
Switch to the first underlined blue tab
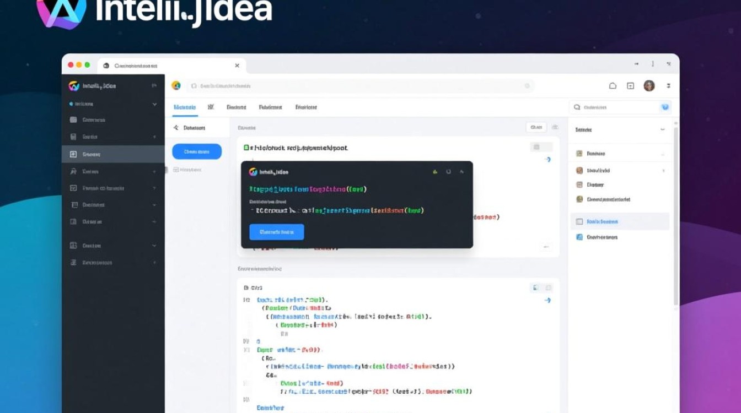tap(184, 107)
